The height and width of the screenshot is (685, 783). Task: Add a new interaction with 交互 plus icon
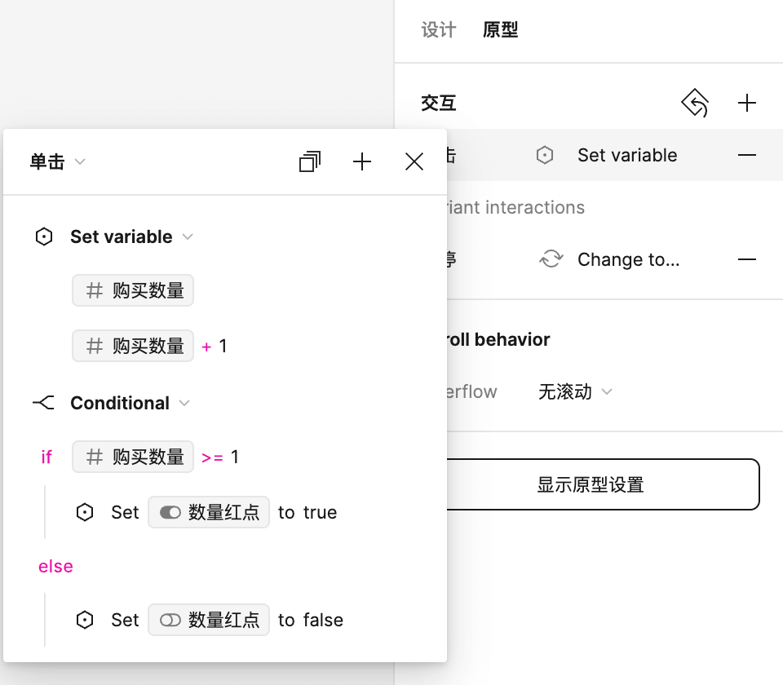click(x=746, y=104)
